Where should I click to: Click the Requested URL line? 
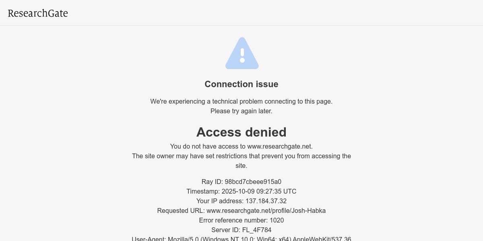(x=242, y=211)
